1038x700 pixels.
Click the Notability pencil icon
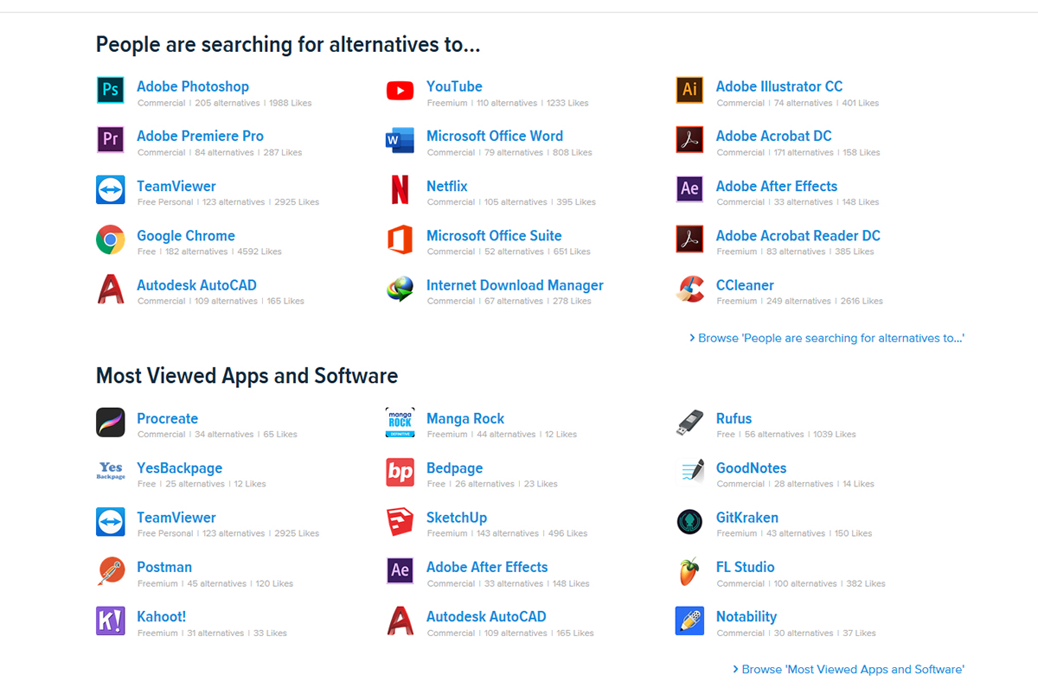pos(689,620)
